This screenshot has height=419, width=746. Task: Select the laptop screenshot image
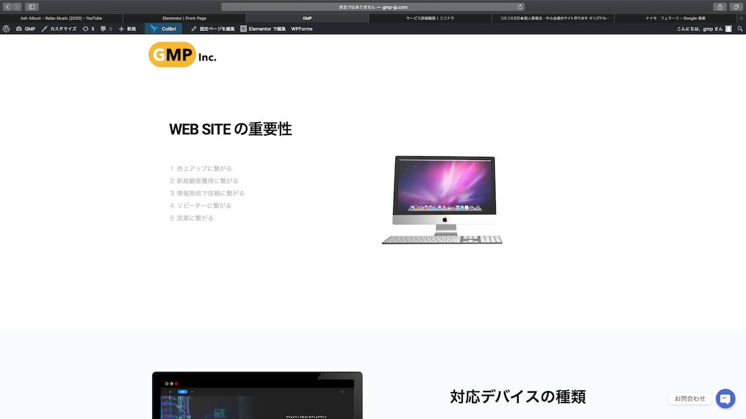pyautogui.click(x=257, y=395)
